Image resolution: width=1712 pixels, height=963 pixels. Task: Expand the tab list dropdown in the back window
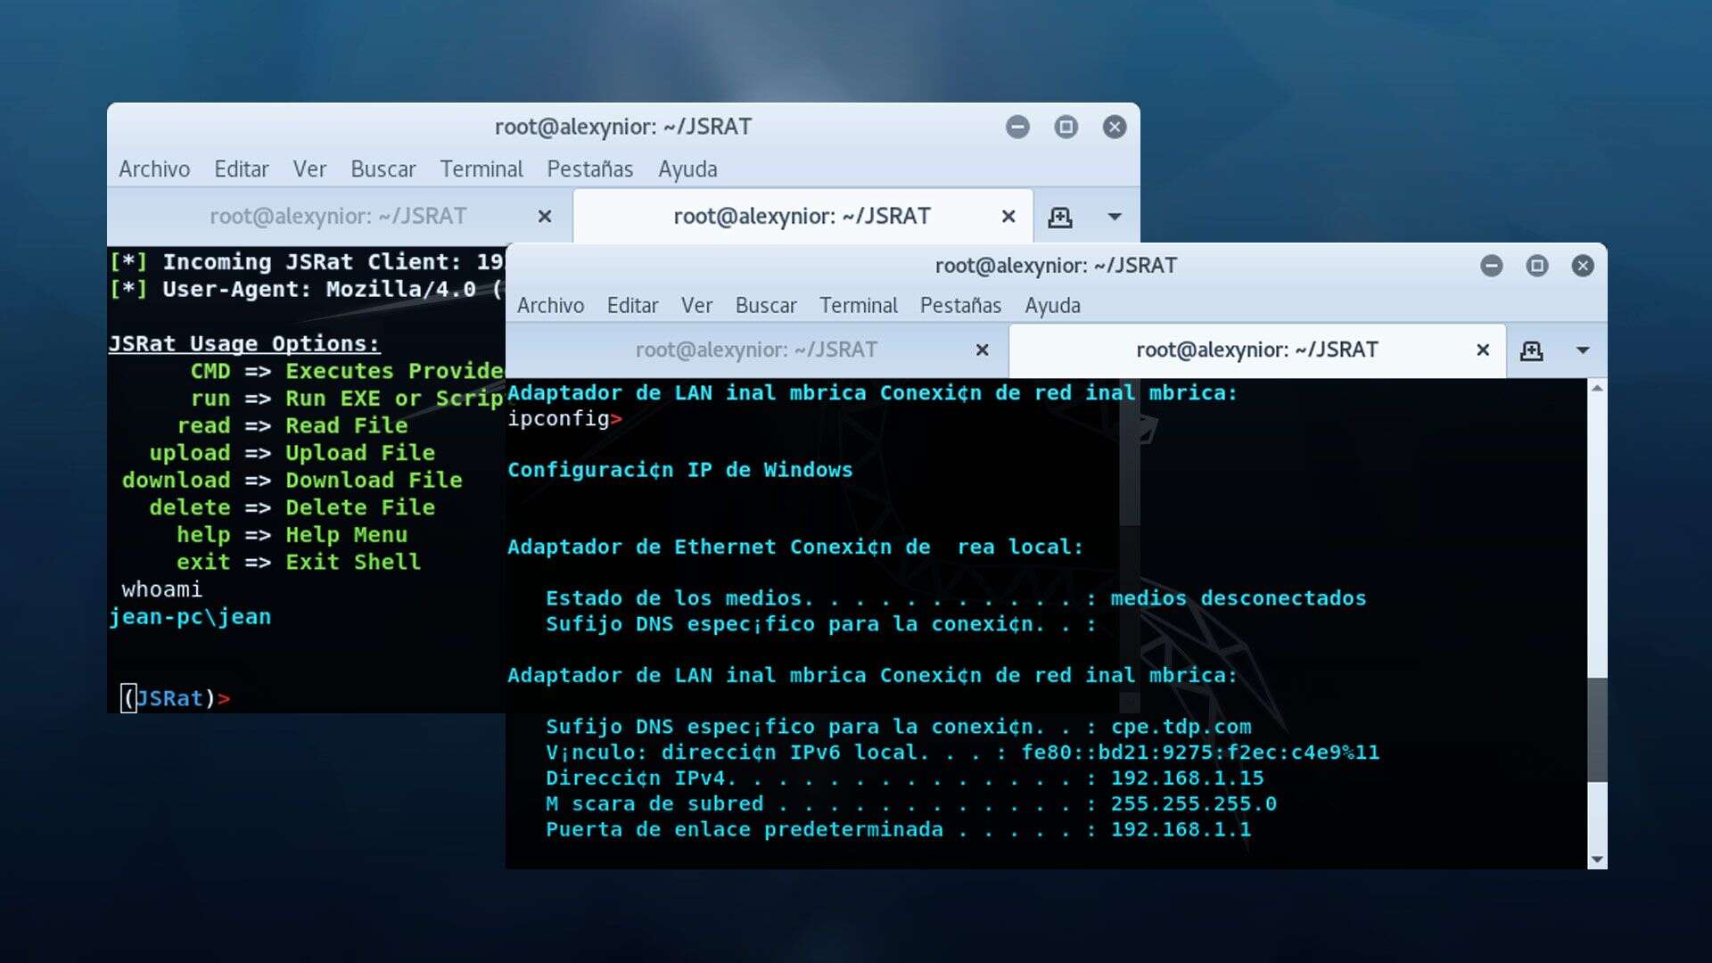(x=1113, y=216)
